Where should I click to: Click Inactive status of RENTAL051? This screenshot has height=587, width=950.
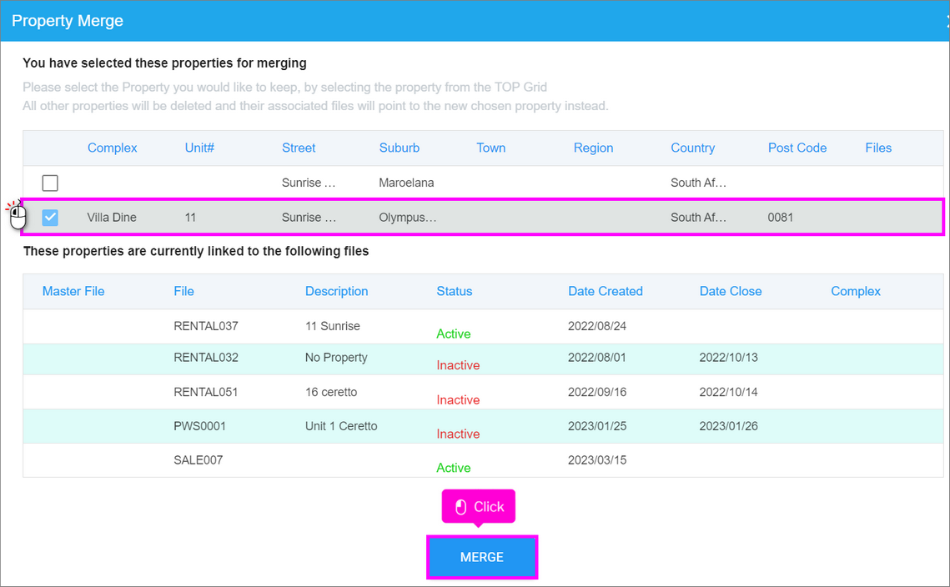[x=458, y=400]
